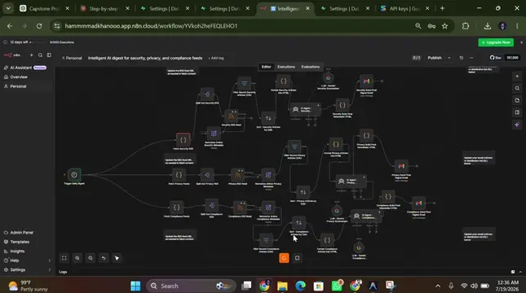This screenshot has width=526, height=293.
Task: Expand the Help menu in the sidebar
Action: click(x=27, y=260)
